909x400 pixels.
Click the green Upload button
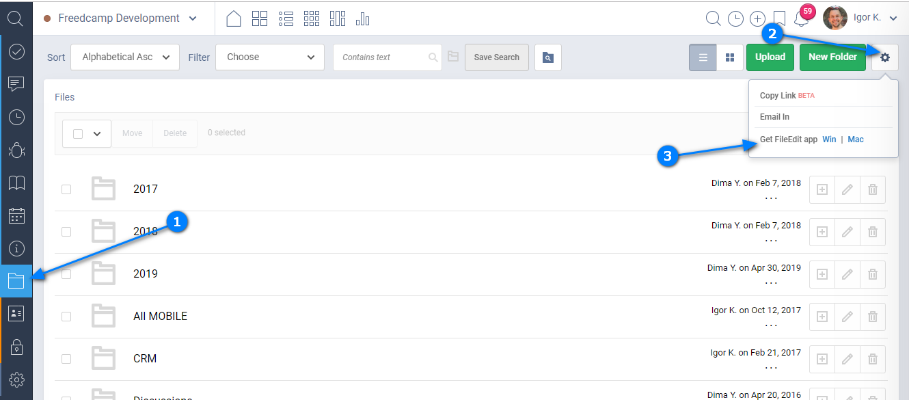[770, 57]
